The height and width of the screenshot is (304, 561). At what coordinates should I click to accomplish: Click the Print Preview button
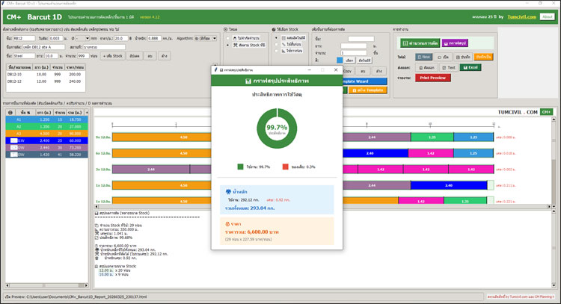434,77
